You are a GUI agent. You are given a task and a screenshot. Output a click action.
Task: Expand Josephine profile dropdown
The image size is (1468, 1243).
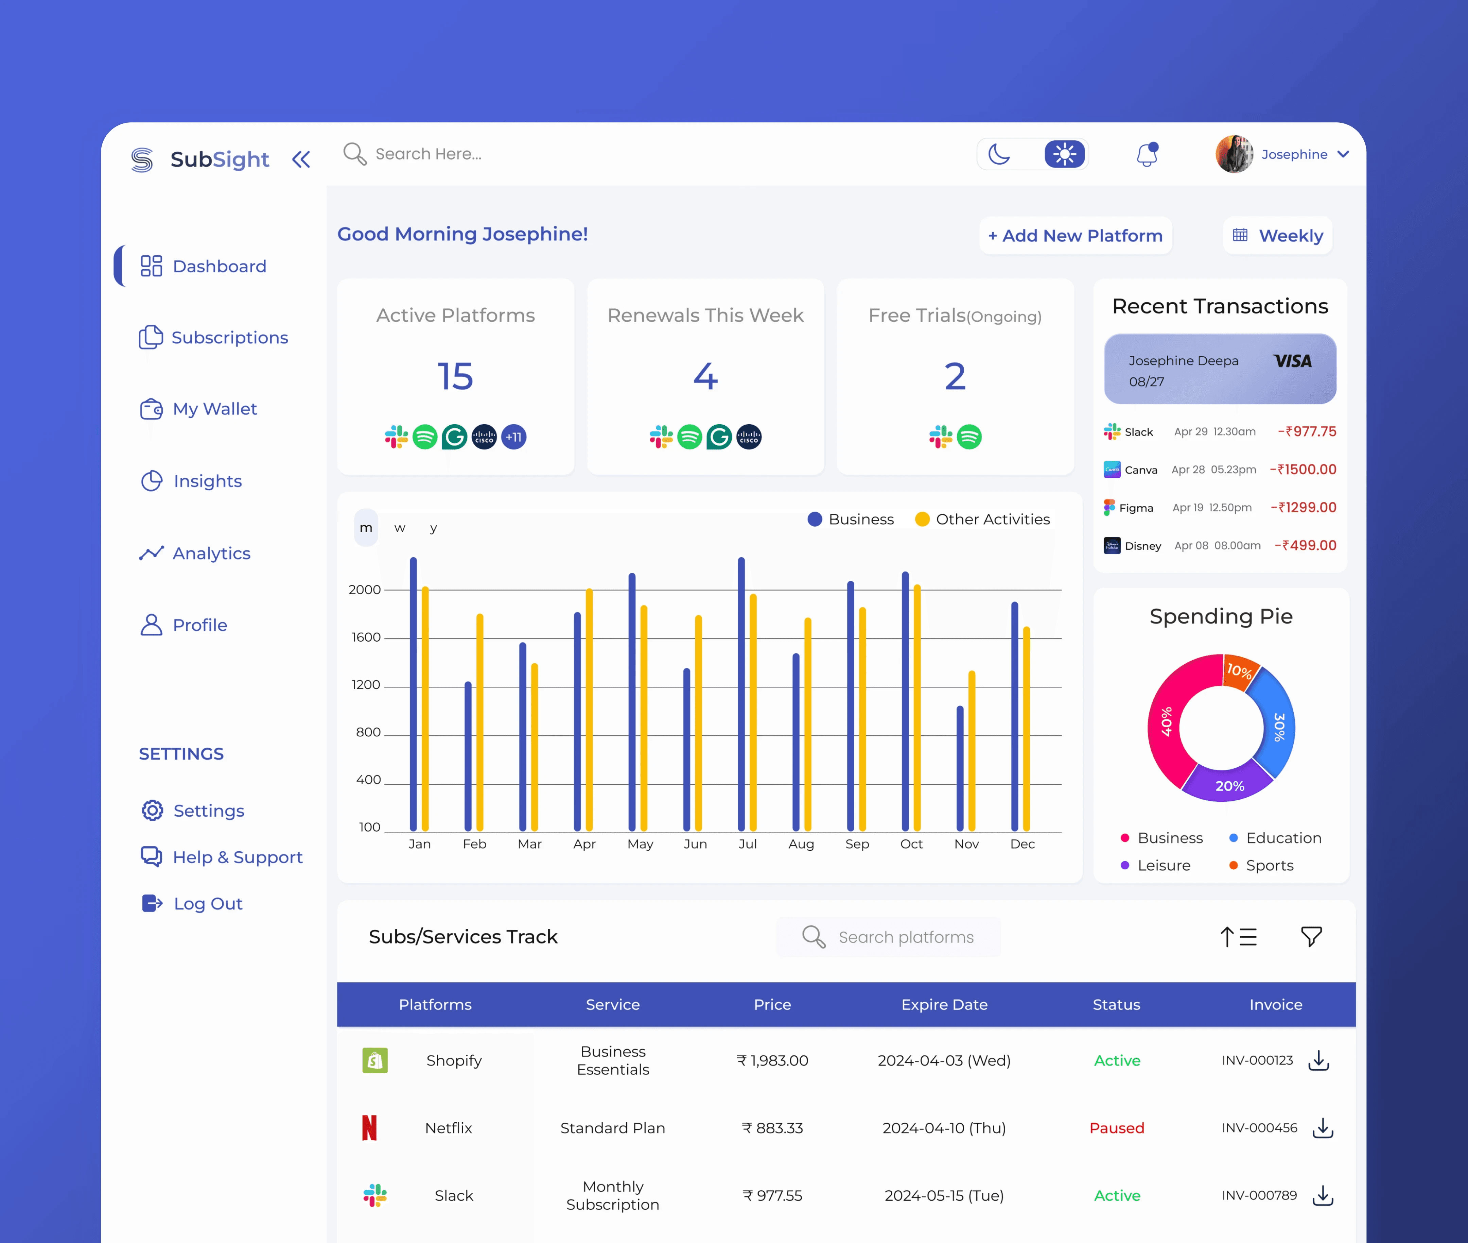(1343, 154)
